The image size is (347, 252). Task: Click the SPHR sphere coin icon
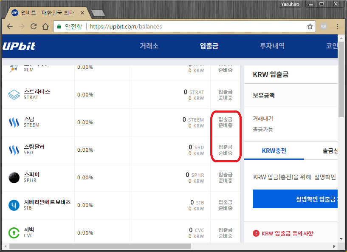click(x=14, y=178)
